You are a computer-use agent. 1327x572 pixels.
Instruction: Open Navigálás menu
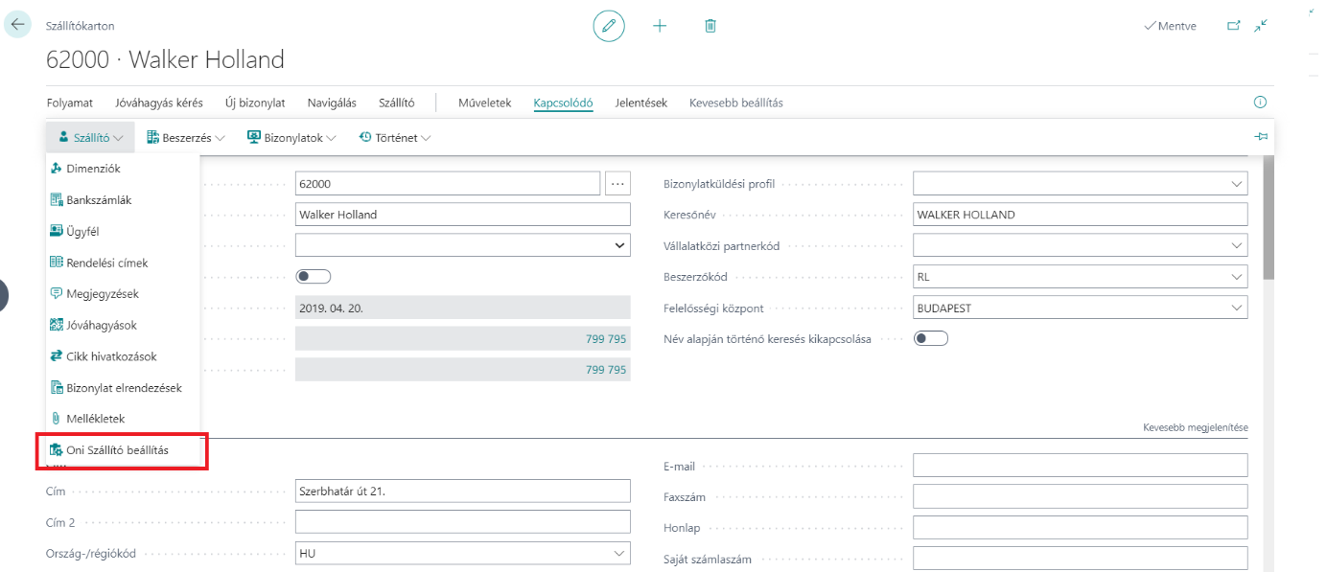pos(332,103)
